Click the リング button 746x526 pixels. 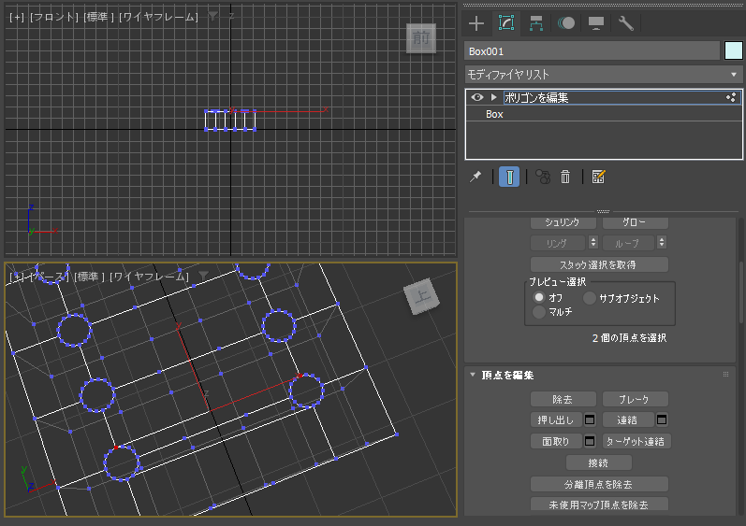pyautogui.click(x=557, y=243)
